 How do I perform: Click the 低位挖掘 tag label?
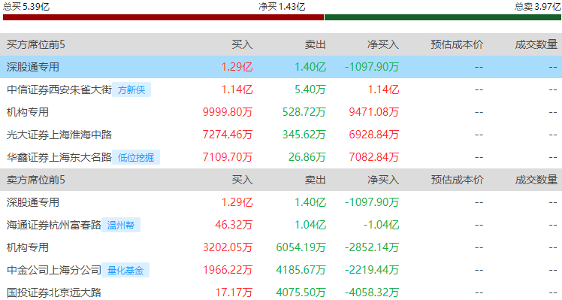pyautogui.click(x=136, y=158)
